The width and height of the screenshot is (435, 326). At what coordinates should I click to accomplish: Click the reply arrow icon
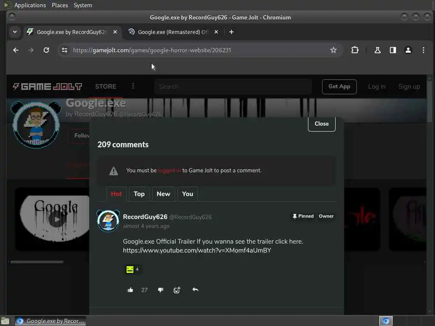195,289
